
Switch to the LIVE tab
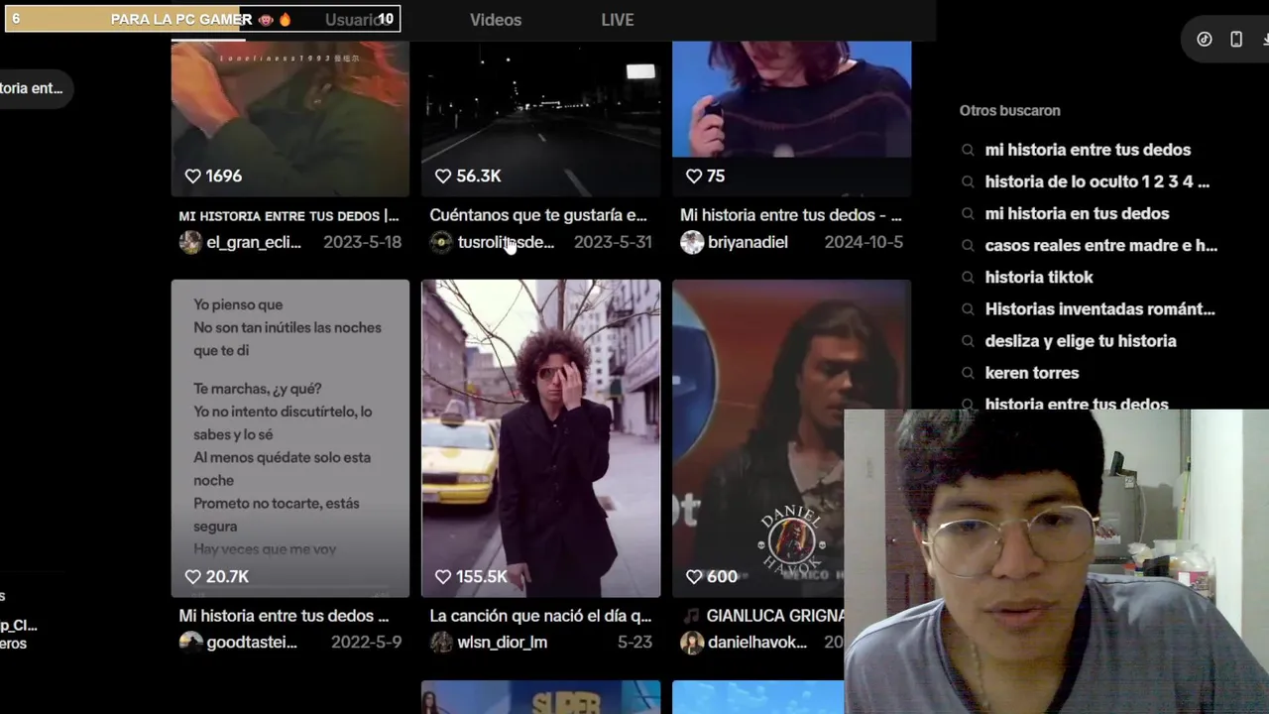click(x=617, y=20)
